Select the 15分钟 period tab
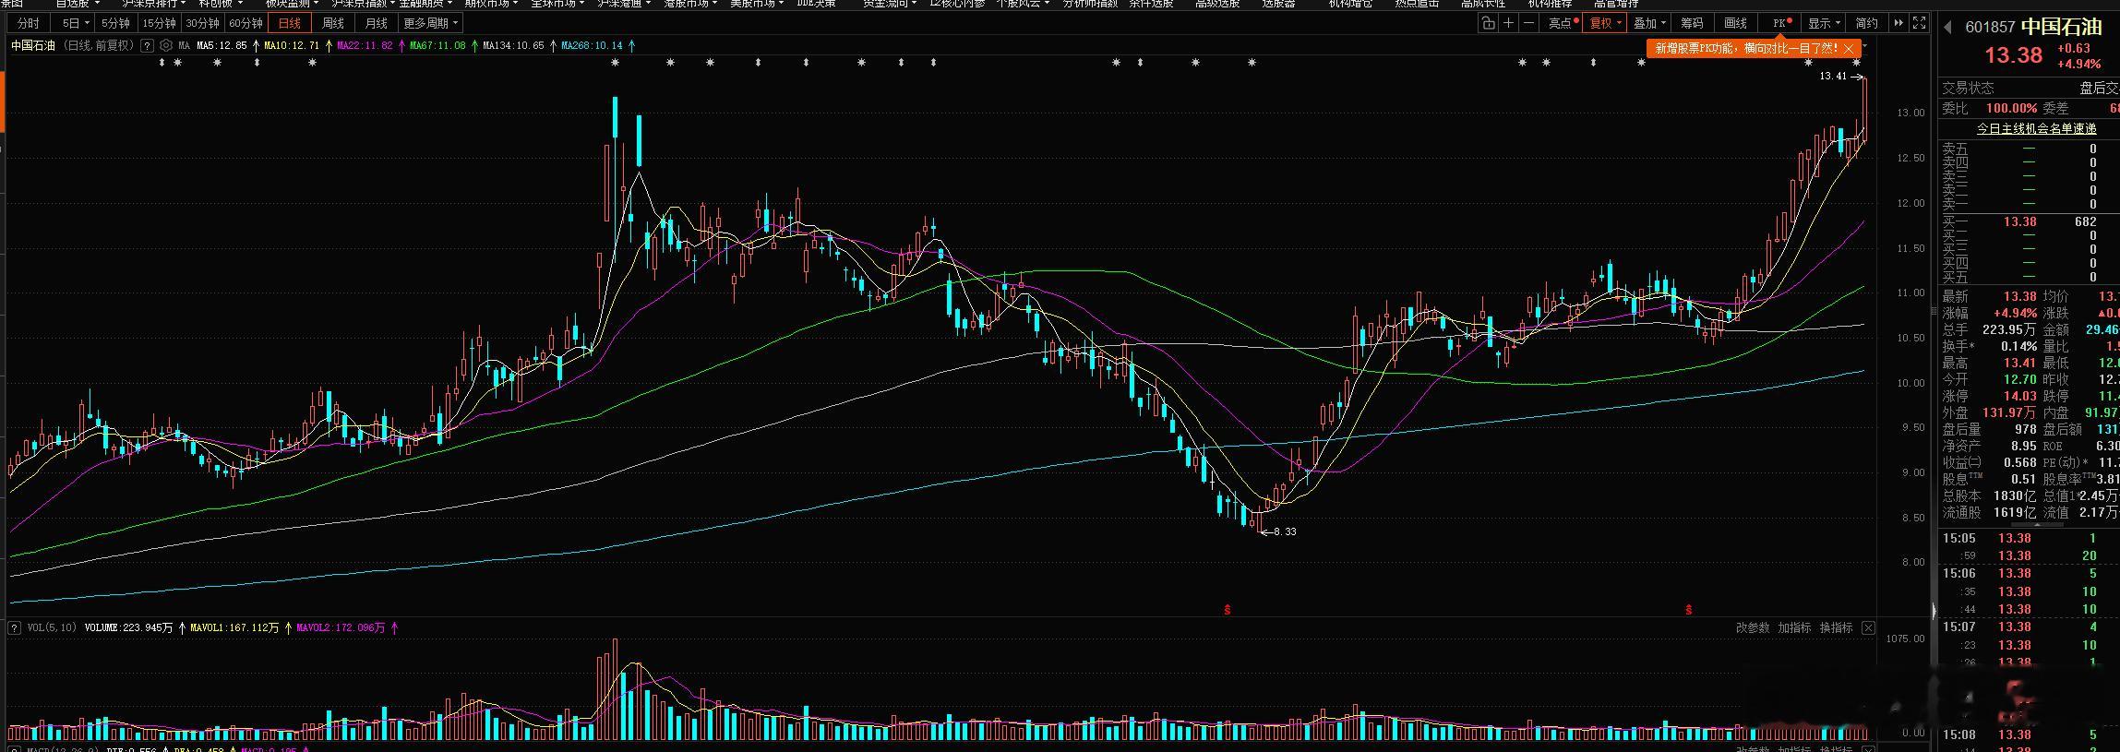 click(159, 23)
